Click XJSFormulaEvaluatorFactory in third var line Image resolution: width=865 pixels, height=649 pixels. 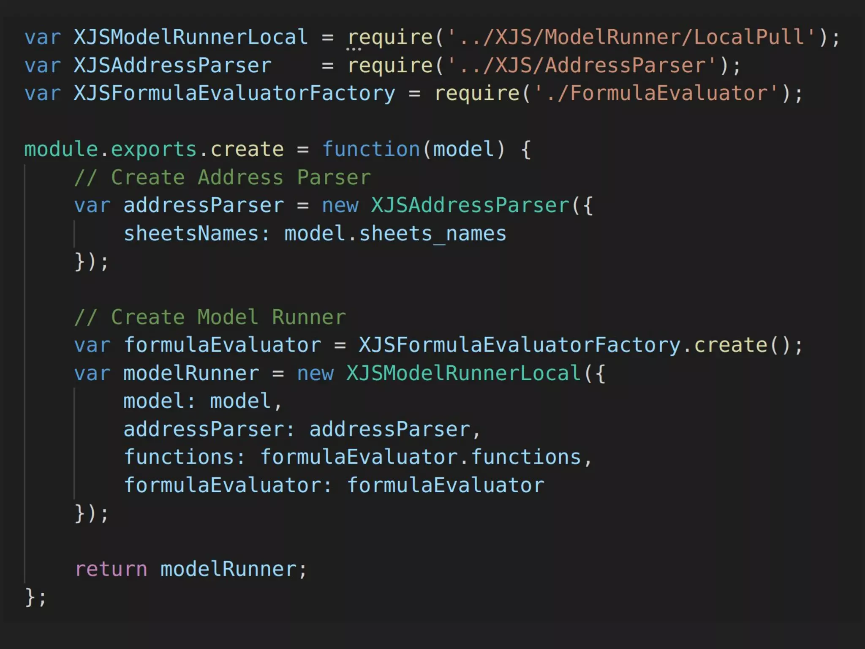click(x=234, y=93)
